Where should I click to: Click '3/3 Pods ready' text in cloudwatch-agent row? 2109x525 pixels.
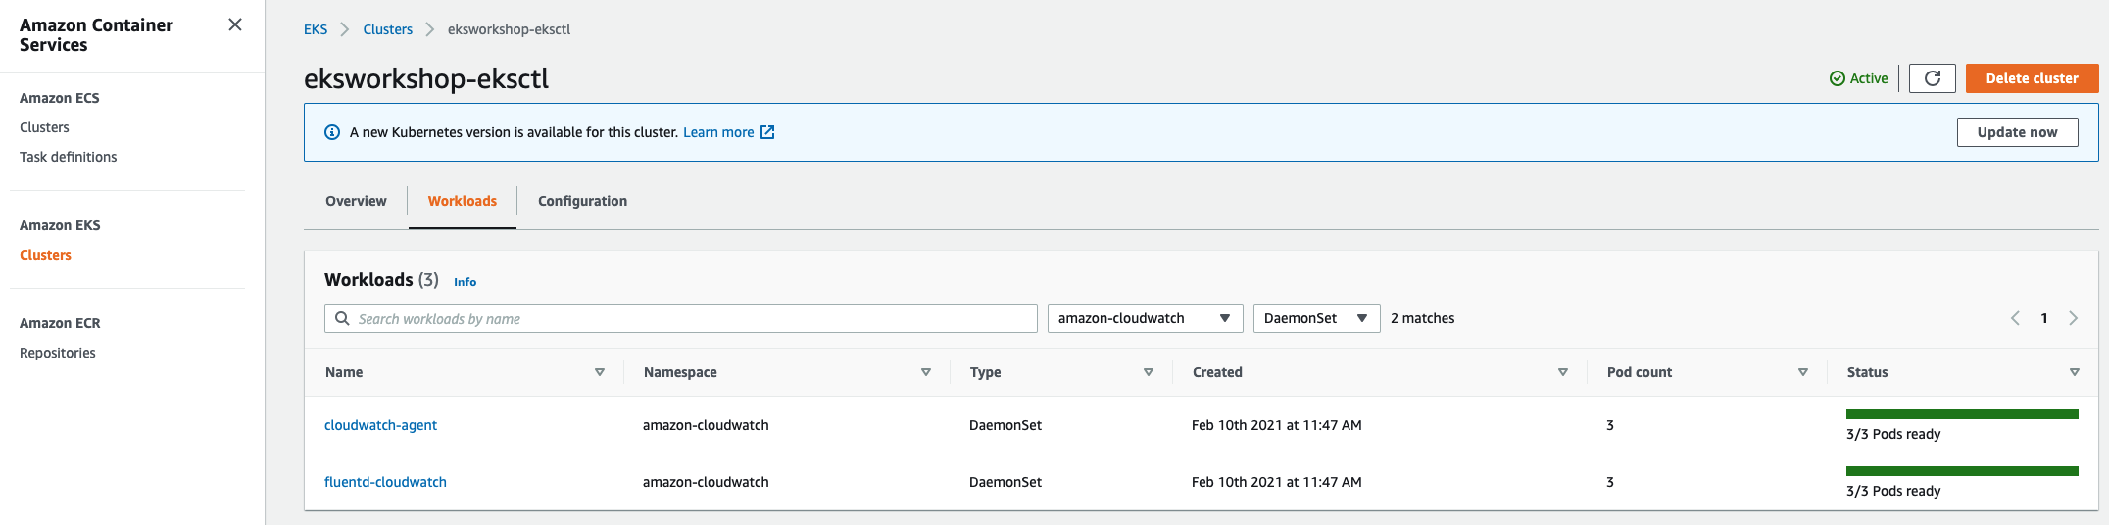click(x=1893, y=434)
